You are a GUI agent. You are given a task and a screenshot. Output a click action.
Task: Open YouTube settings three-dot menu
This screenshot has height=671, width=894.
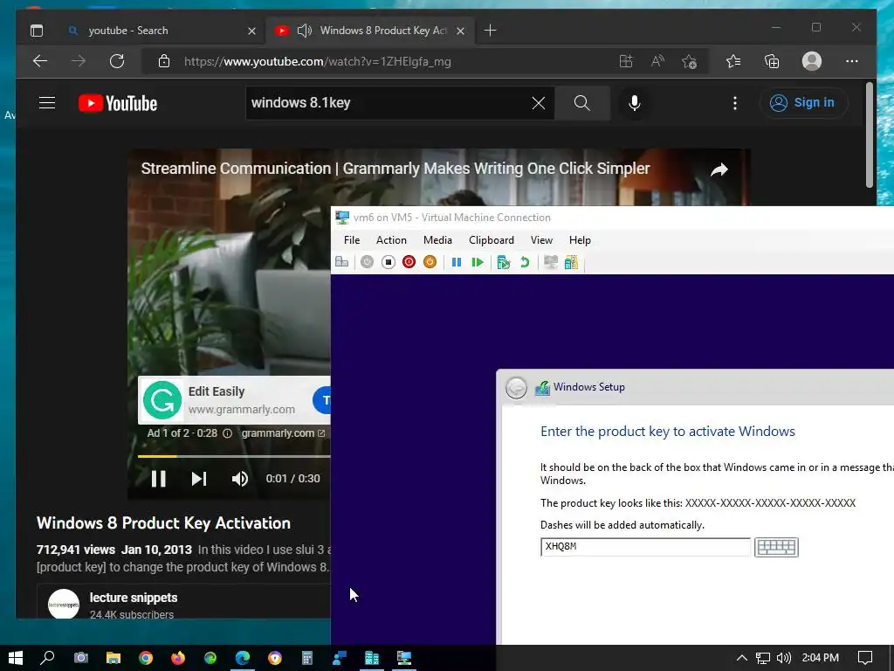pos(735,103)
